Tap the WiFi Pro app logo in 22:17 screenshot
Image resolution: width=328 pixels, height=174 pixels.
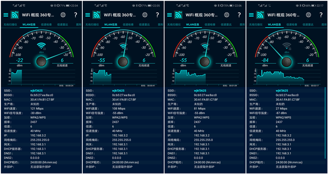260,15
